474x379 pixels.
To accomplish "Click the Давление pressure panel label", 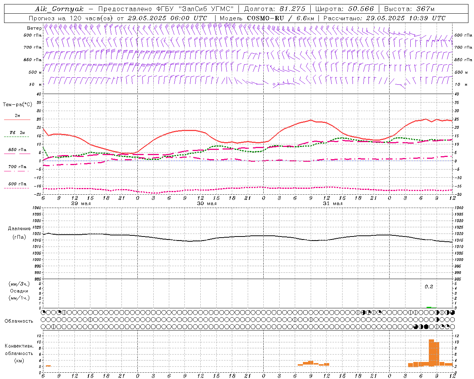I will [x=19, y=229].
